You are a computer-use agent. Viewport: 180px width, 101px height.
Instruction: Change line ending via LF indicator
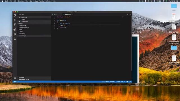click(122, 82)
